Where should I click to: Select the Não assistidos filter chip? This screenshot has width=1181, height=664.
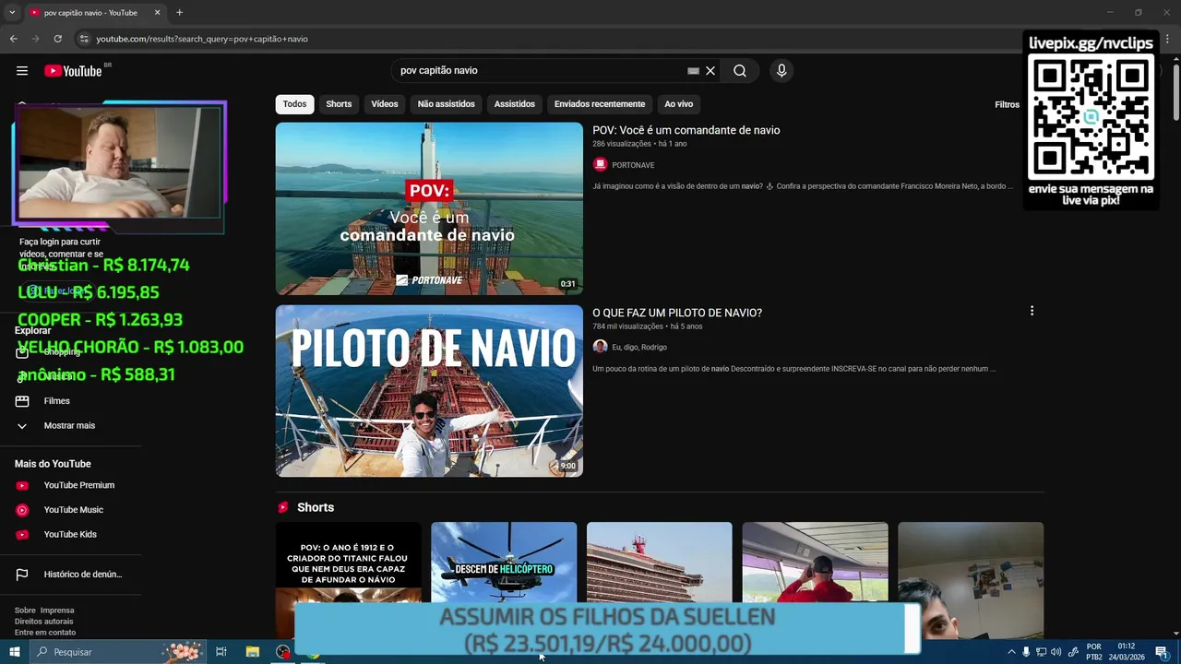coord(446,104)
